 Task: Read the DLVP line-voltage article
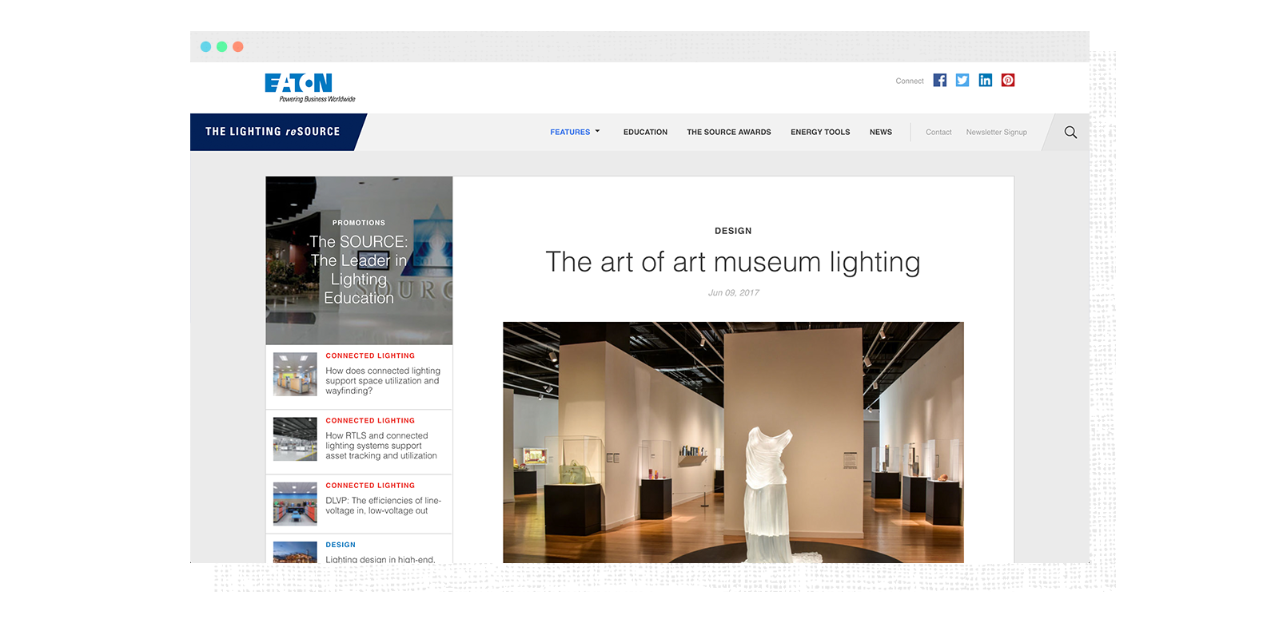[382, 506]
